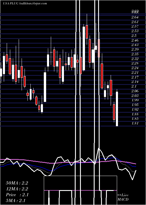Click the 2.57 price axis label
146x205 pixels.
click(135, 26)
